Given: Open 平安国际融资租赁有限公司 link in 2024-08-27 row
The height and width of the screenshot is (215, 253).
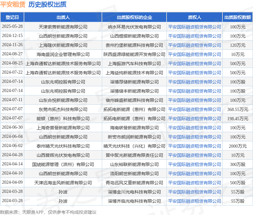Looking at the screenshot, I should (x=195, y=54).
